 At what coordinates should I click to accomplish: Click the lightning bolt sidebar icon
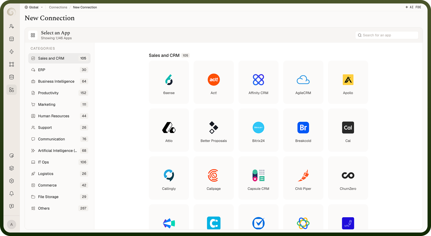12,52
